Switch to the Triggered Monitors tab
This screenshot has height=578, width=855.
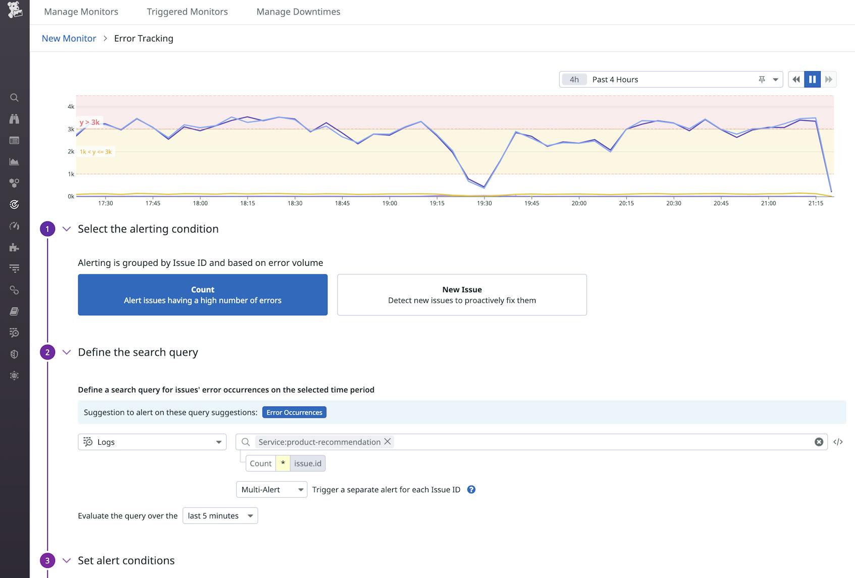[x=187, y=11]
